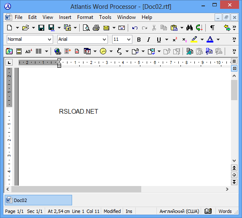Image resolution: width=242 pixels, height=218 pixels.
Task: Undo last action with arrow icon
Action: [x=135, y=28]
